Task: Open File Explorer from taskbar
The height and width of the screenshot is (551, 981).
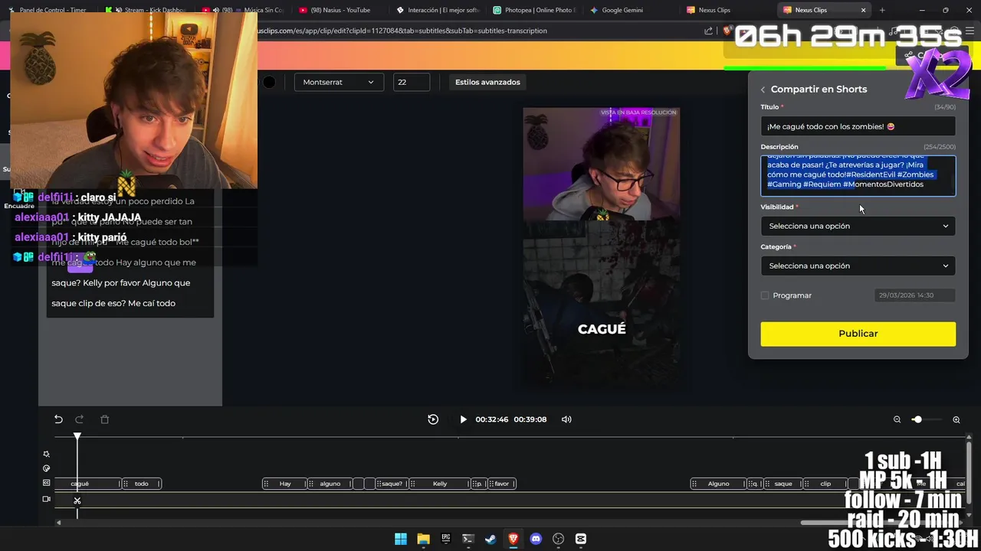Action: 423,539
